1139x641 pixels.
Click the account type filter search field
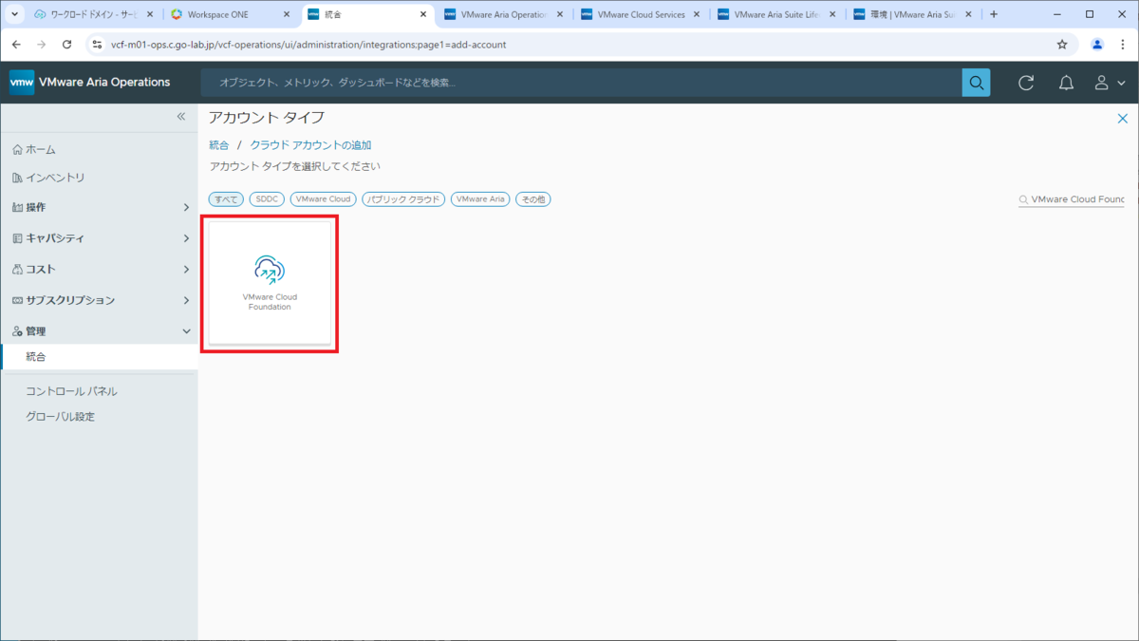click(x=1072, y=199)
